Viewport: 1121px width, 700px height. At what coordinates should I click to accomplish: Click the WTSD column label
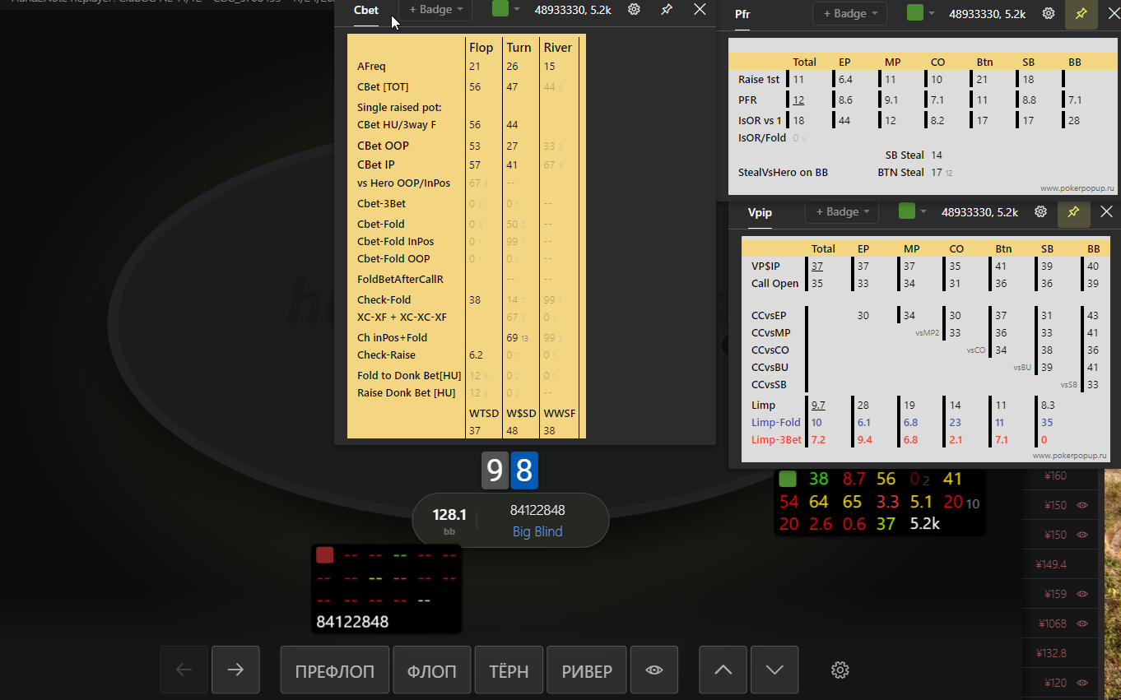click(x=484, y=413)
